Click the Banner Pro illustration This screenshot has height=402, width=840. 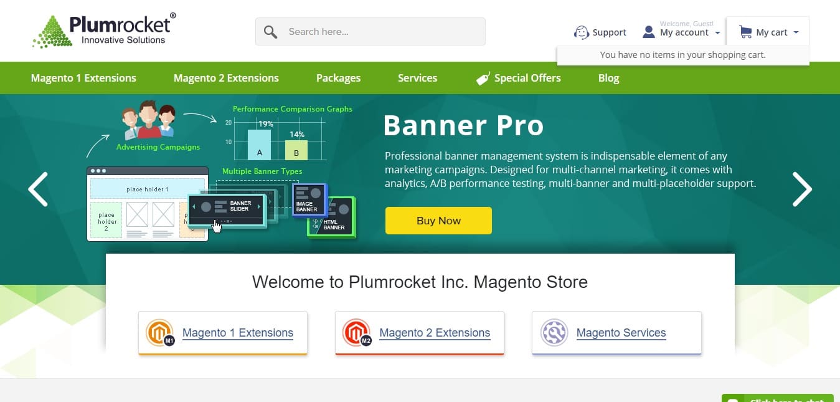(220, 171)
